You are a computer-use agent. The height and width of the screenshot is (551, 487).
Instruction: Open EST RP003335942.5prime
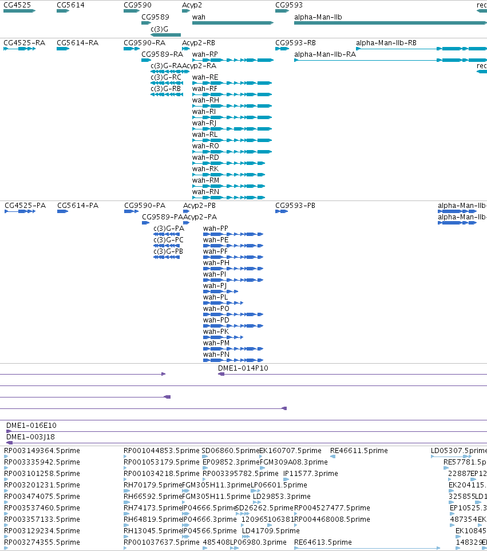pyautogui.click(x=42, y=462)
